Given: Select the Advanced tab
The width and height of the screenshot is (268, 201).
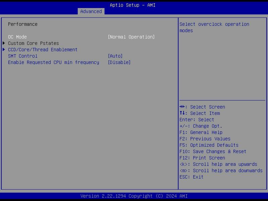Looking at the screenshot, I should pos(91,11).
